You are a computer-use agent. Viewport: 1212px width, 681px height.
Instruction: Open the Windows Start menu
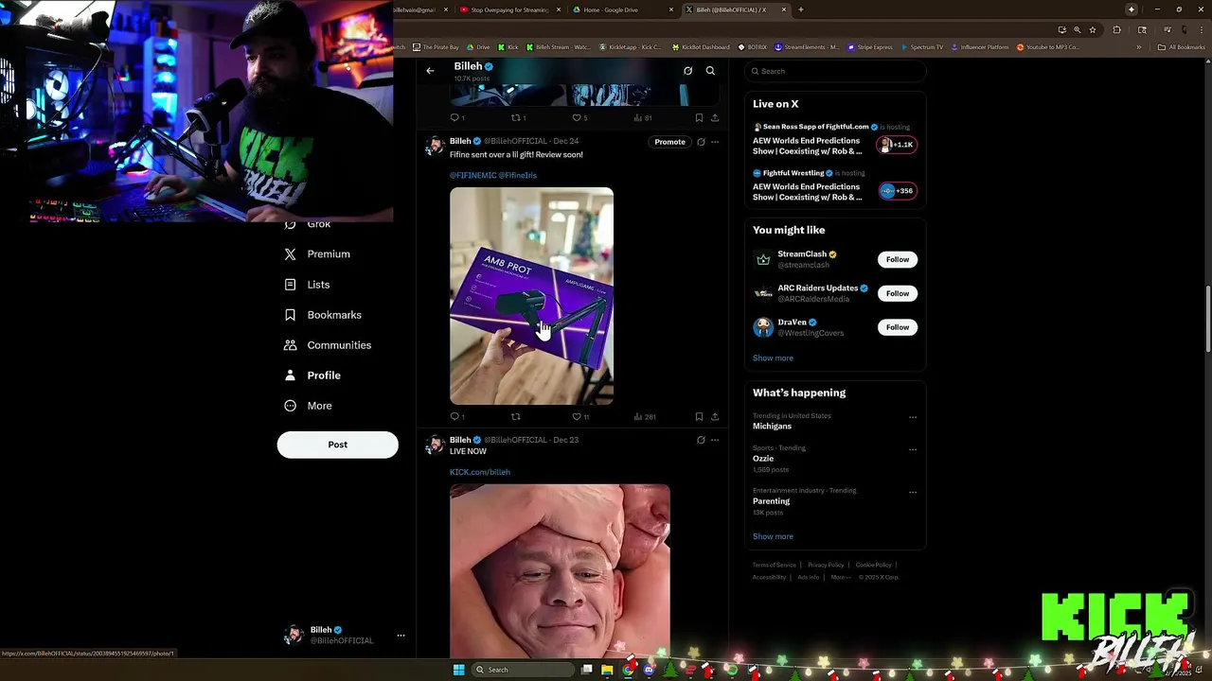[x=459, y=670]
